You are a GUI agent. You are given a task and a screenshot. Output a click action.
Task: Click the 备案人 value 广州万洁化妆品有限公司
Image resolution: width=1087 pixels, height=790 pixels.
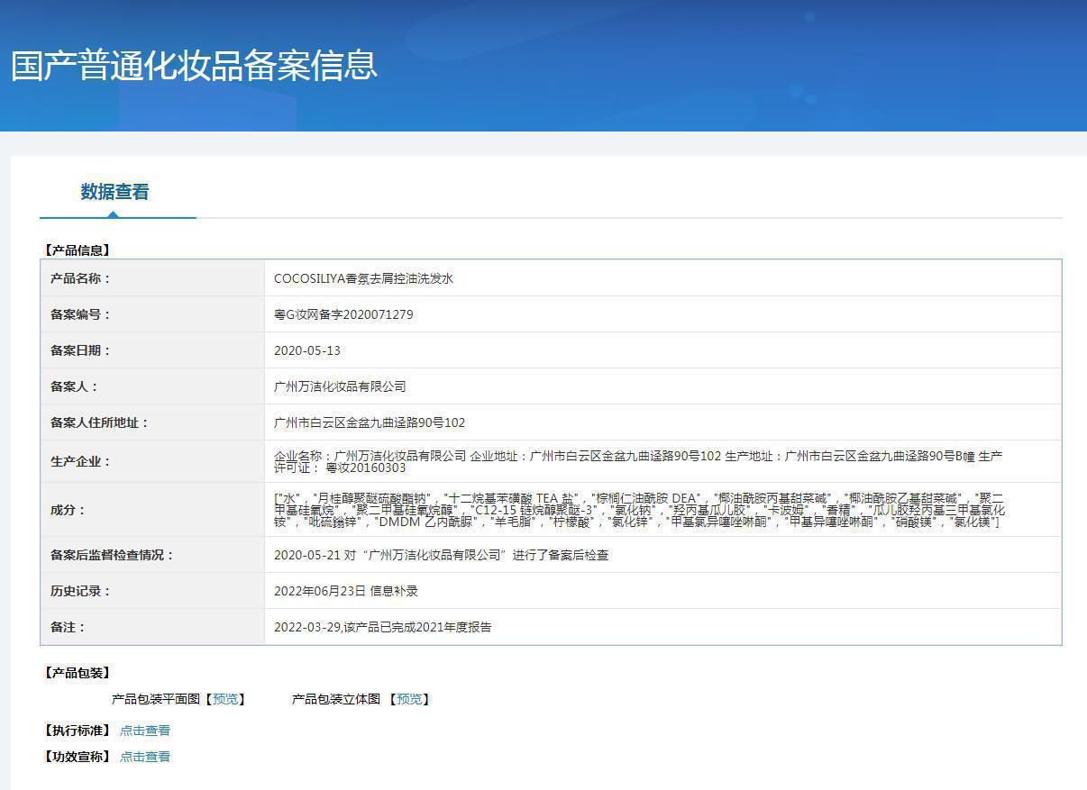coord(340,386)
